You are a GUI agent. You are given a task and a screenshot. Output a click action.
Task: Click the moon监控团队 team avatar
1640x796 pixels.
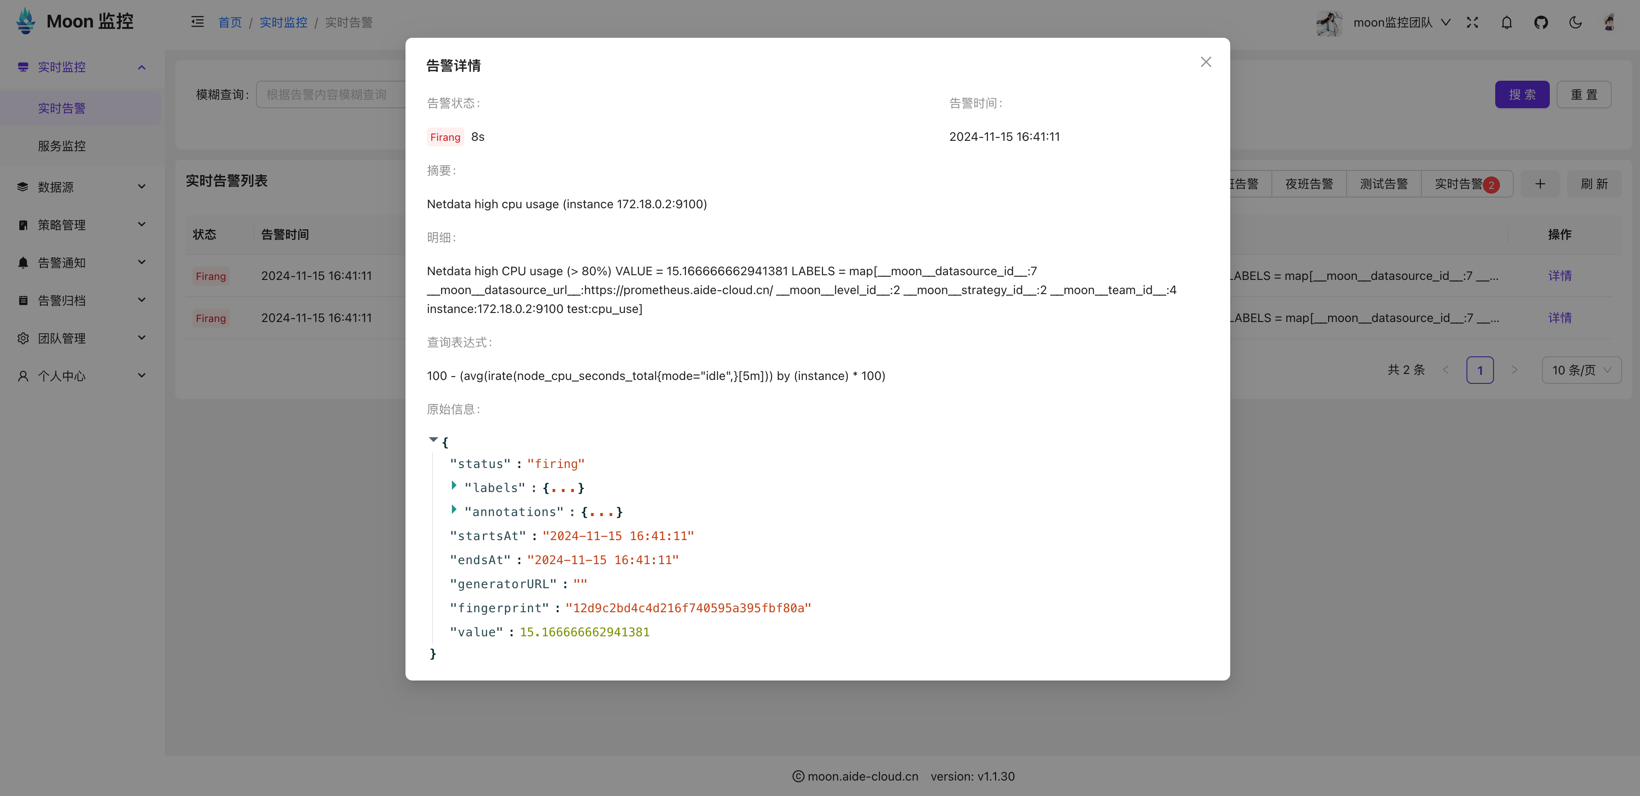pos(1329,23)
